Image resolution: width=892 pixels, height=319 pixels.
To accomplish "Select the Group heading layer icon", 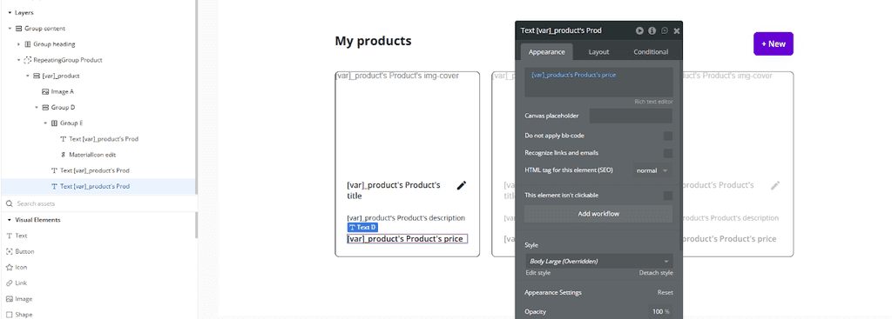I will 28,44.
